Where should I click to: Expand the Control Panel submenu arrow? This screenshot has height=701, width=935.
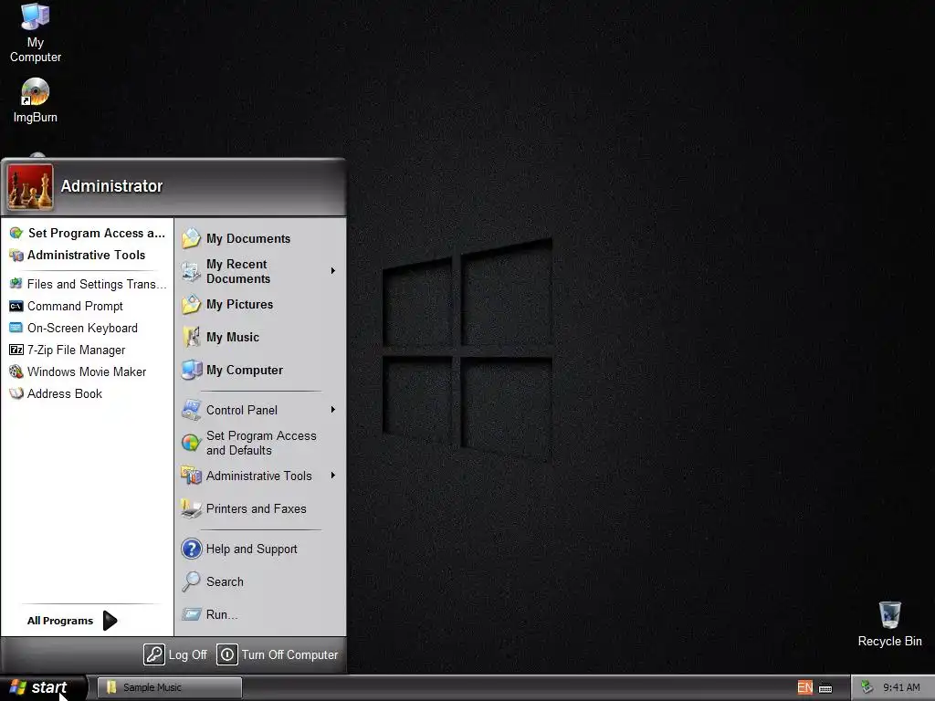(x=333, y=410)
